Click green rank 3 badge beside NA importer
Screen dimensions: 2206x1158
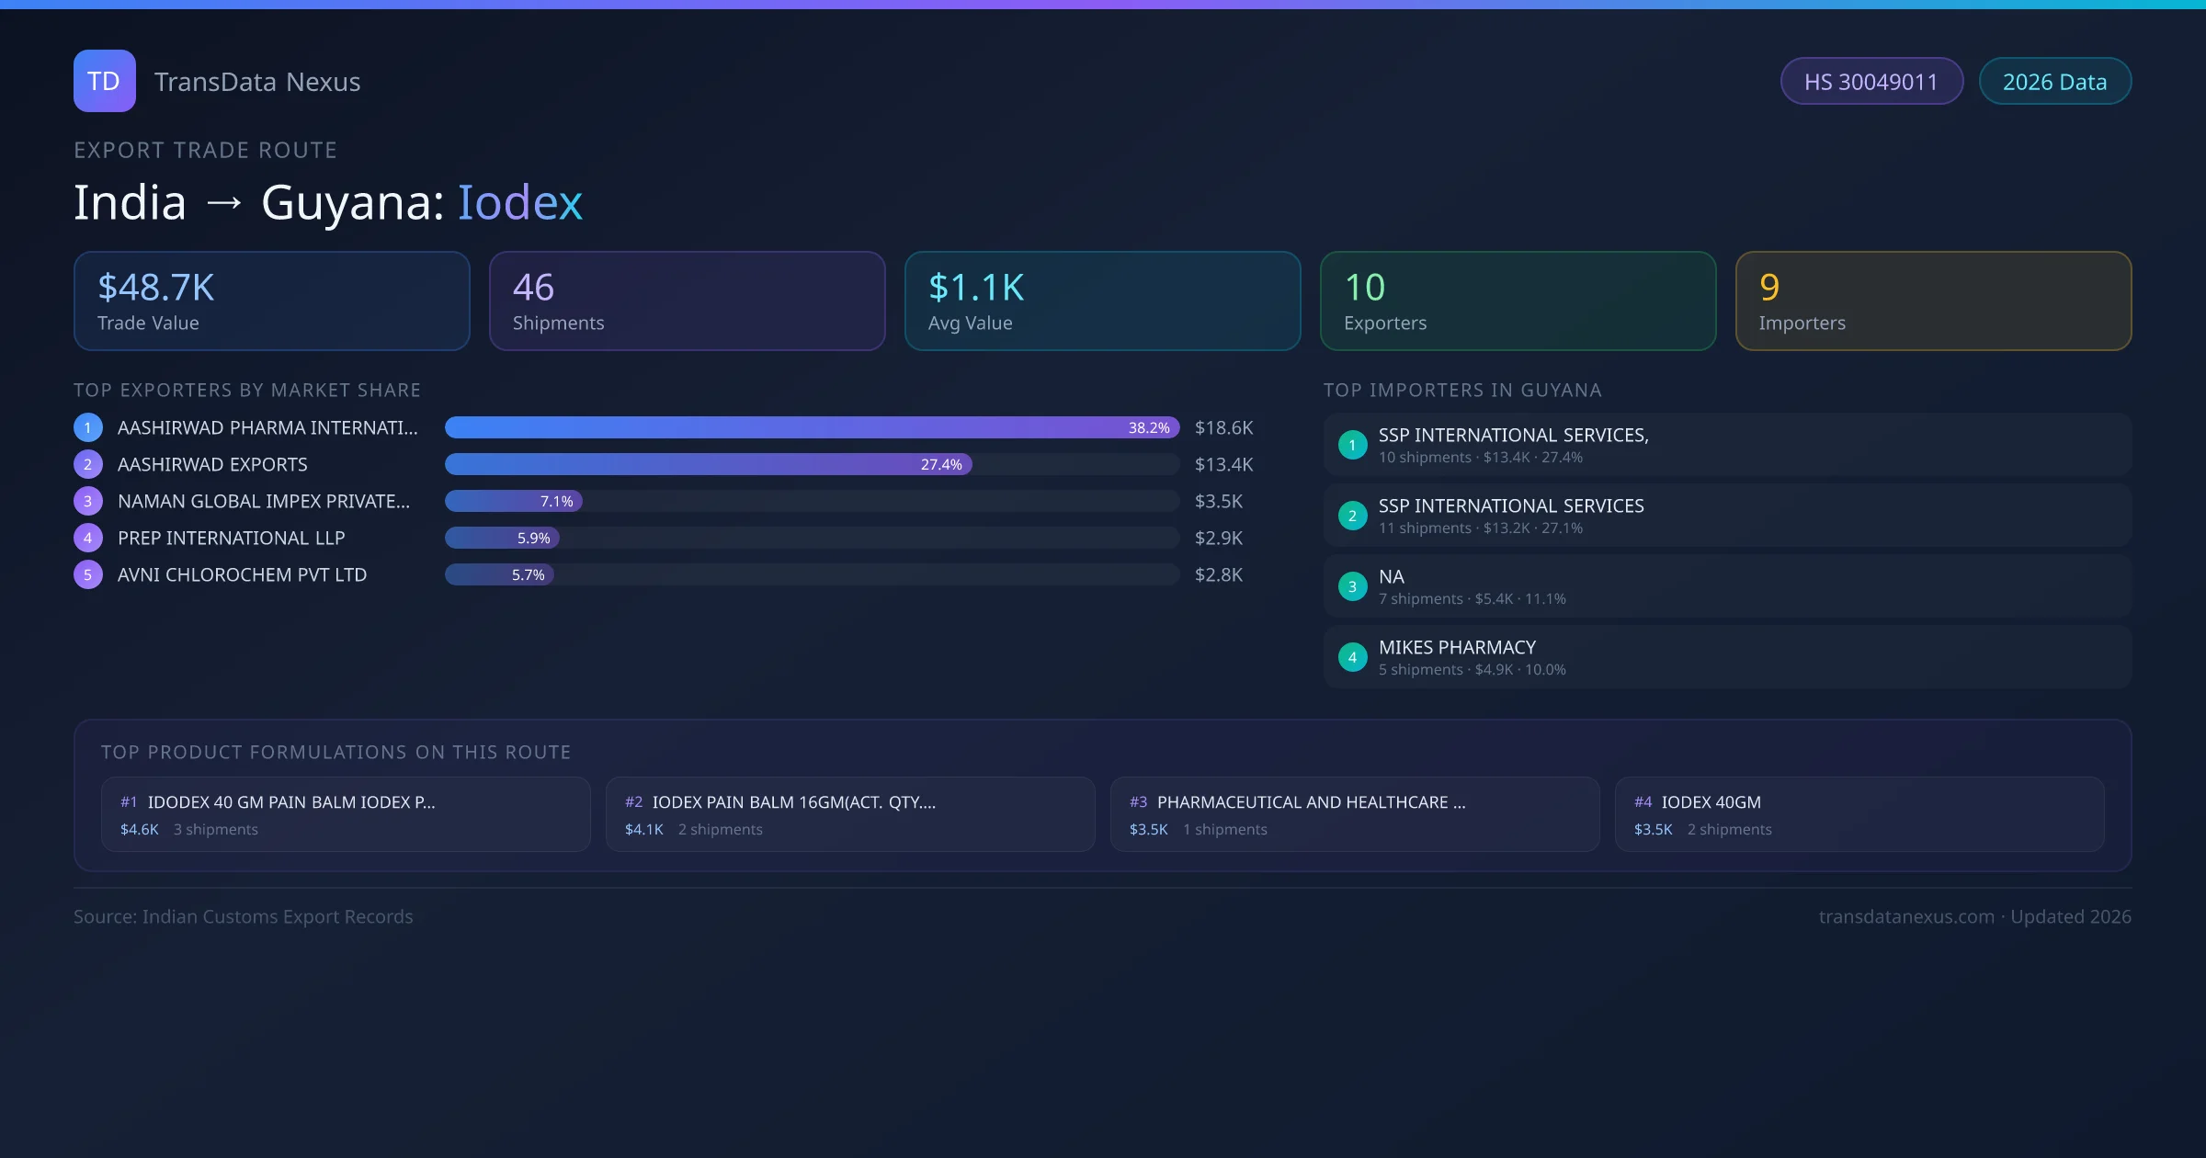[1352, 586]
